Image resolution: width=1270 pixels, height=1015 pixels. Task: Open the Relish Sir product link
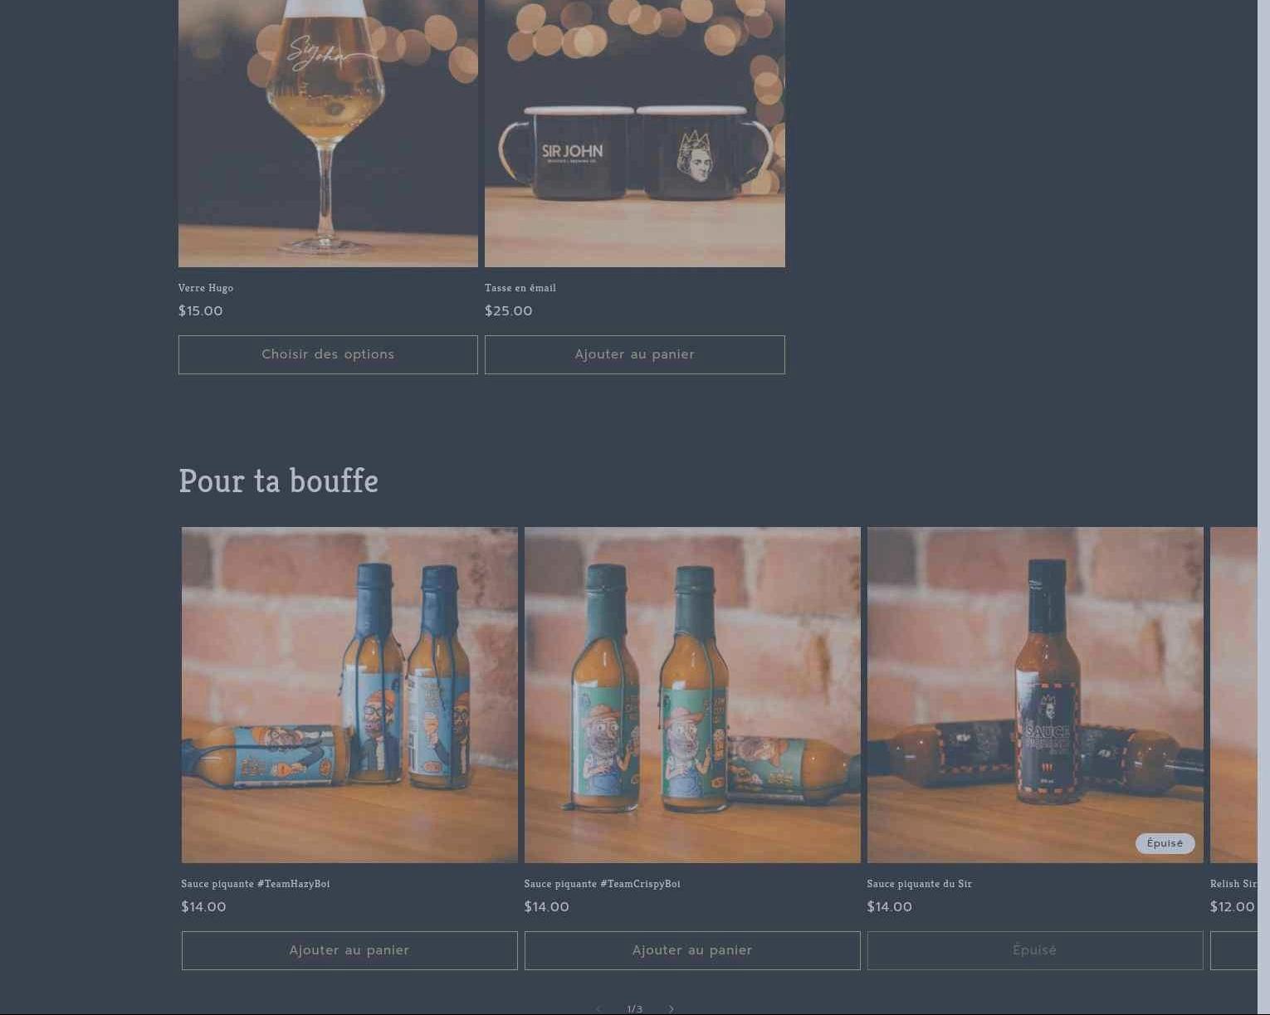tap(1233, 884)
